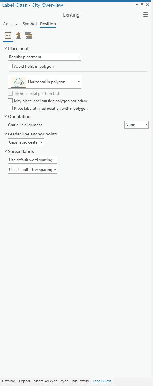Screen dimensions: 153x386
Task: Open the Use default letter spacing dropdown
Action: click(x=33, y=170)
